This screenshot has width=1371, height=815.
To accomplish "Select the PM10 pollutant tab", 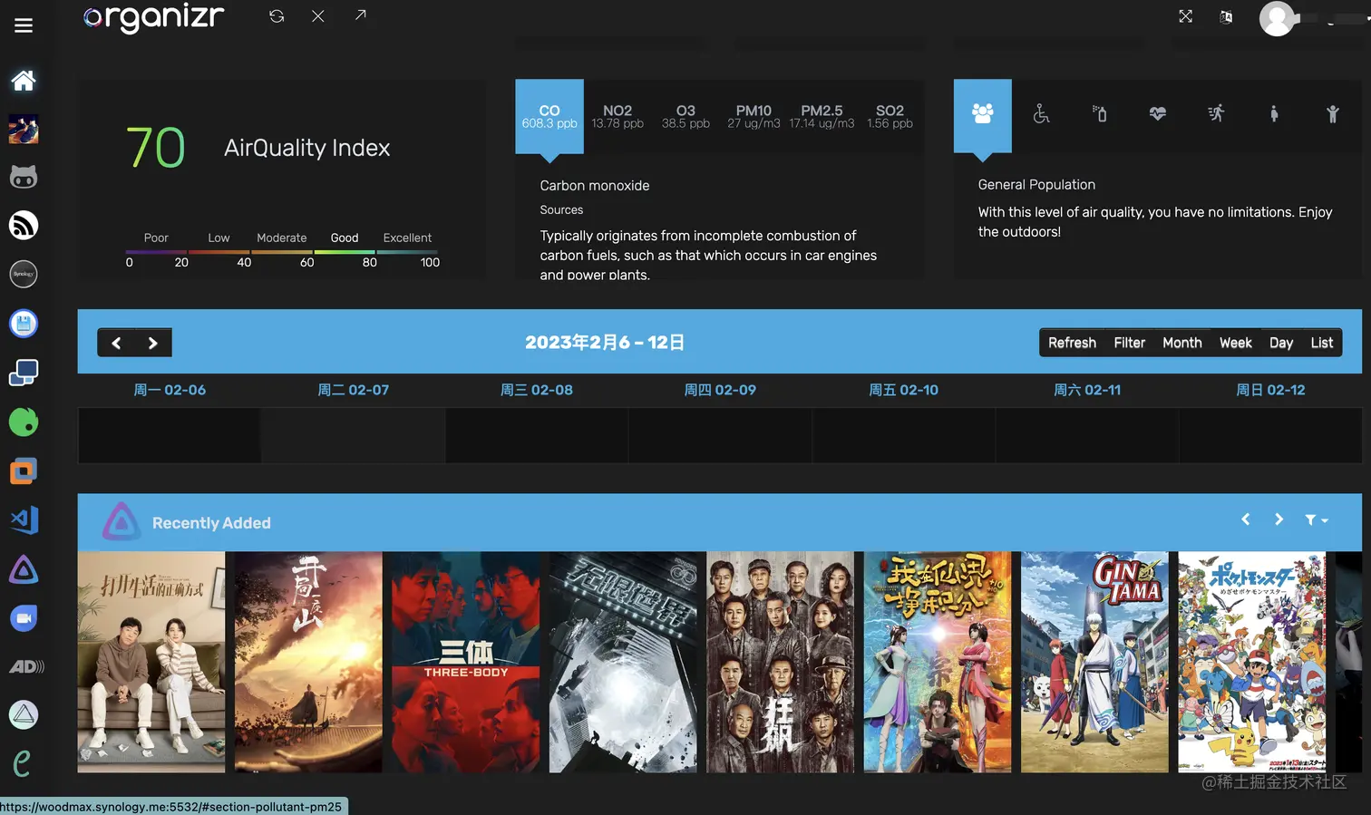I will [754, 117].
